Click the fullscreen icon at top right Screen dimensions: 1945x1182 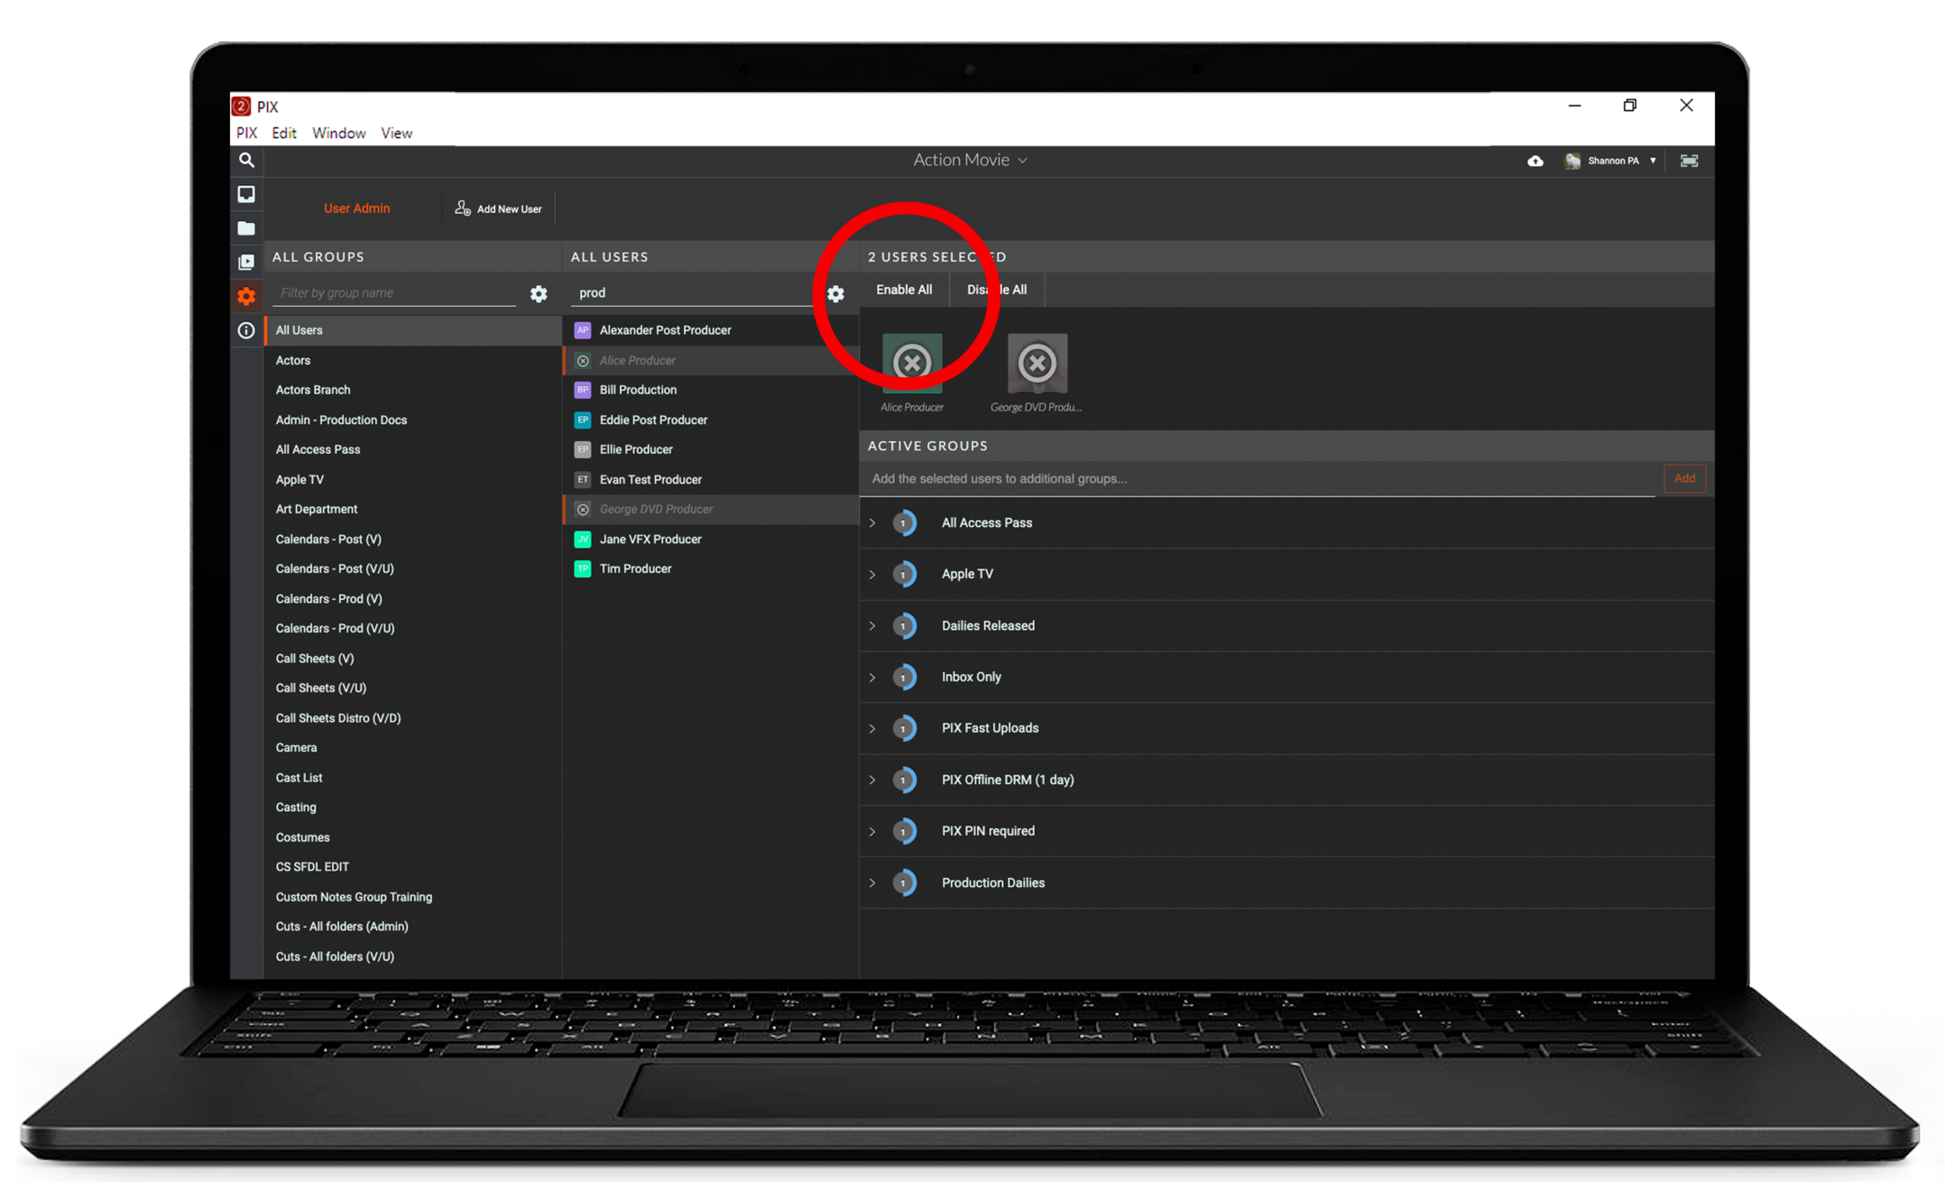[x=1689, y=161]
